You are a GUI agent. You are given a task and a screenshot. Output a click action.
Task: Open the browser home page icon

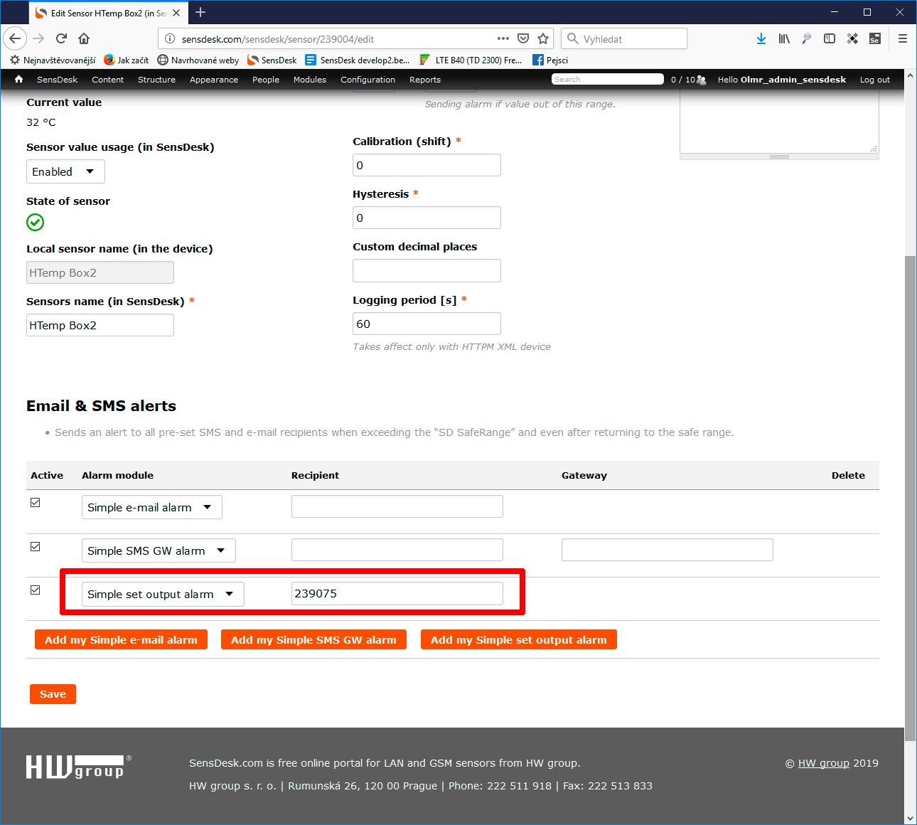(84, 38)
